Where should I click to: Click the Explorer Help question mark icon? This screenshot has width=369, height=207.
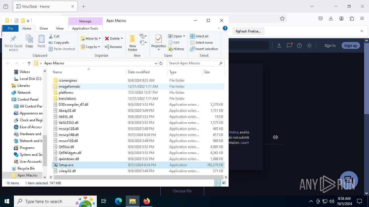[225, 28]
